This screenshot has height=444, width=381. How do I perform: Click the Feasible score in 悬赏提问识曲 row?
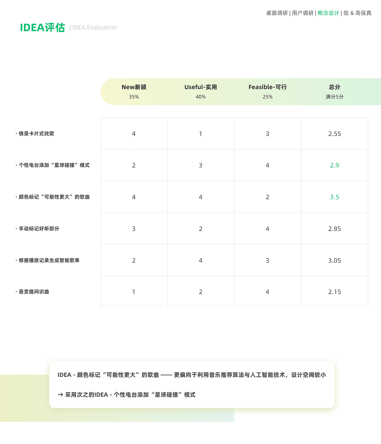268,292
